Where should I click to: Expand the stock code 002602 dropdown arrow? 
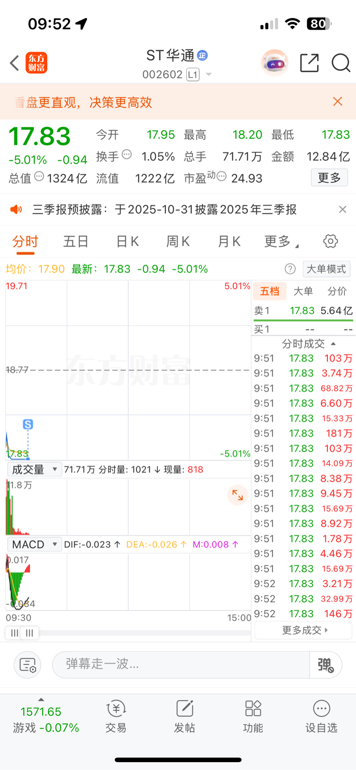coord(209,75)
